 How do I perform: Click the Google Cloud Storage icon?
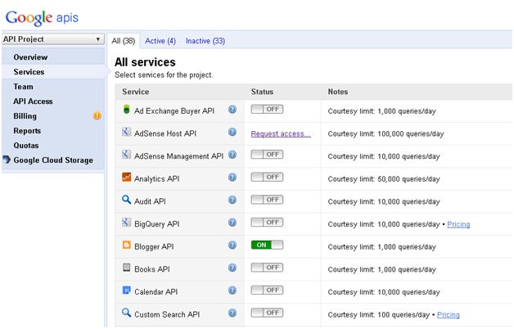coord(7,160)
